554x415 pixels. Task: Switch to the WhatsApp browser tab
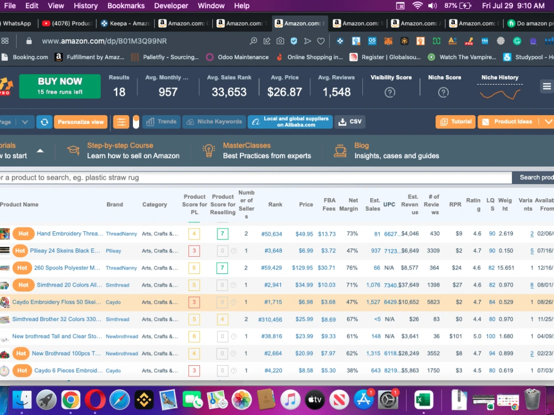(17, 23)
